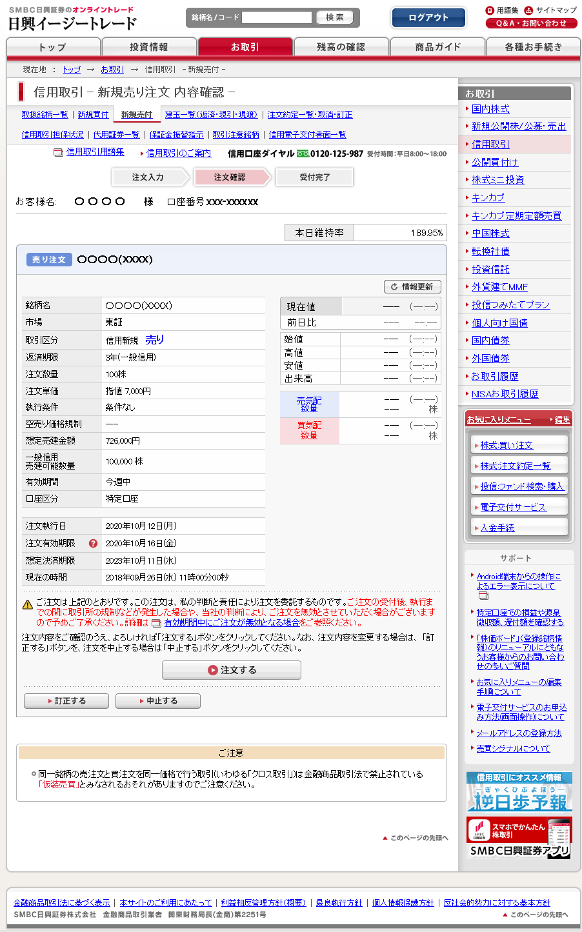Open the サイトマップ icon link in the header
Screen dimensions: 582x932
pyautogui.click(x=528, y=10)
